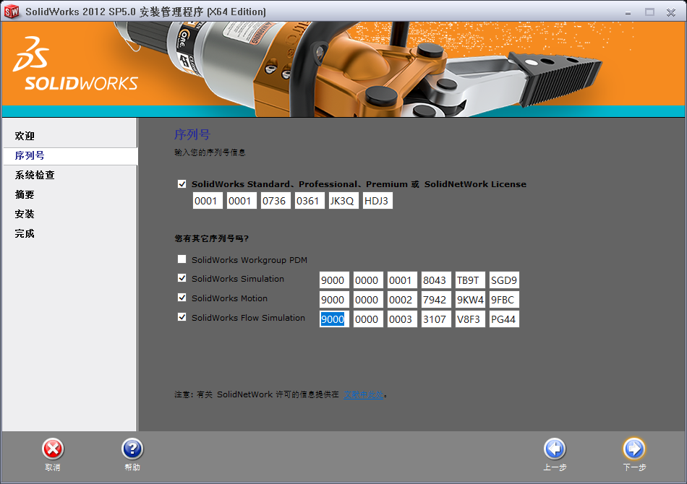This screenshot has width=687, height=484.
Task: Click Simulation serial field containing 8043
Action: coord(436,280)
